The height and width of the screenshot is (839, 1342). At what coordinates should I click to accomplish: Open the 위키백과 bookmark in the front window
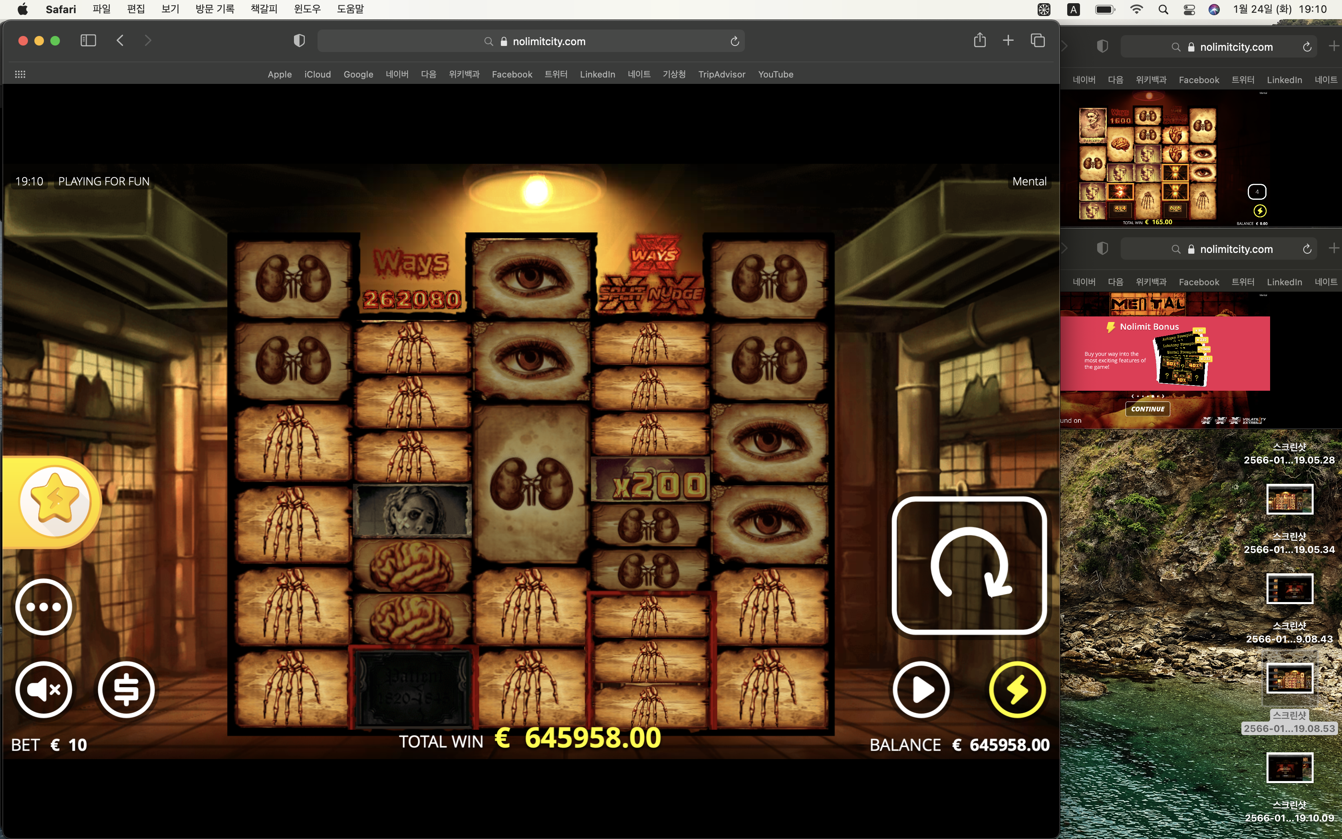coord(464,74)
